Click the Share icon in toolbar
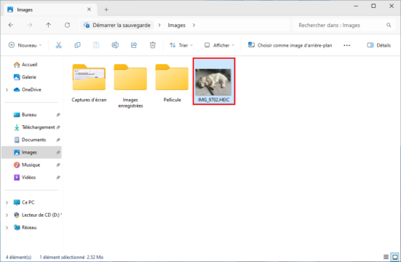Screen dimensions: 401x262 point(134,45)
